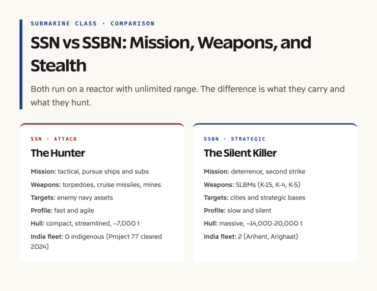Click 'India fleet: 2 (Arihant, Arighaat)'
Screen dimensions: 377x291
pyautogui.click(x=251, y=237)
